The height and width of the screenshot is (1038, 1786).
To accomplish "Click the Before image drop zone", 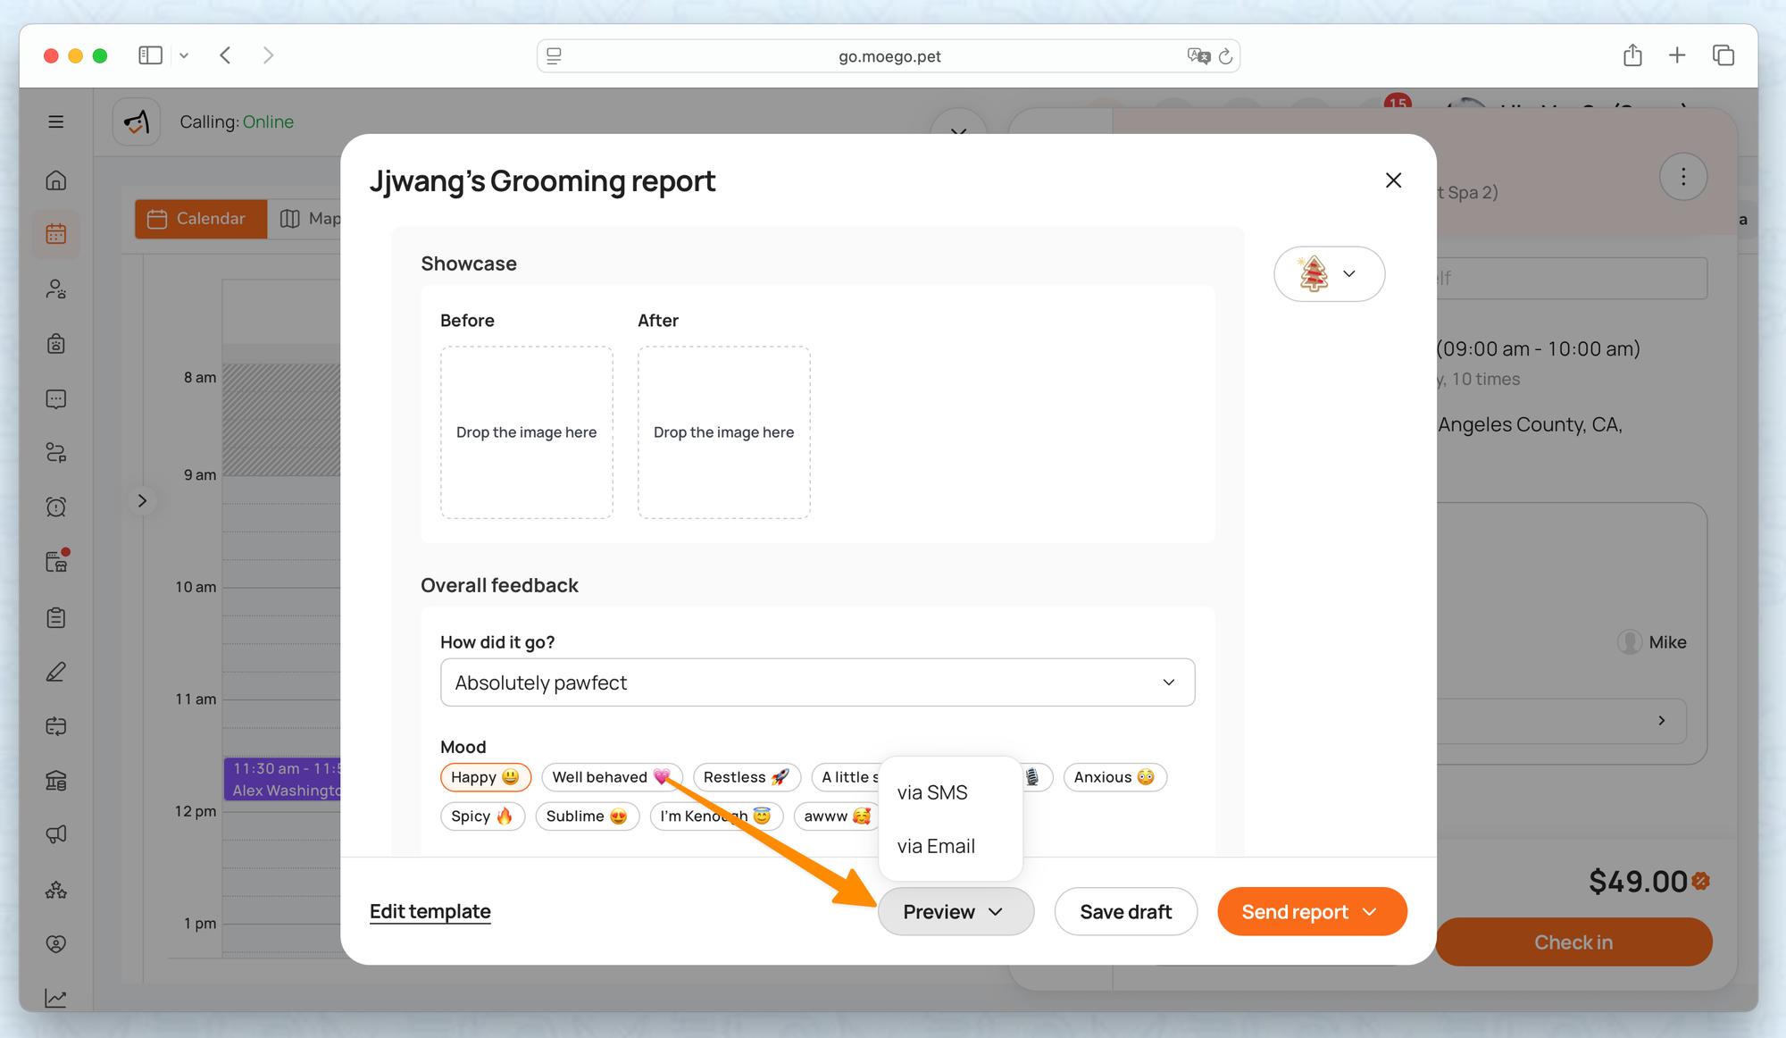I will pyautogui.click(x=527, y=432).
